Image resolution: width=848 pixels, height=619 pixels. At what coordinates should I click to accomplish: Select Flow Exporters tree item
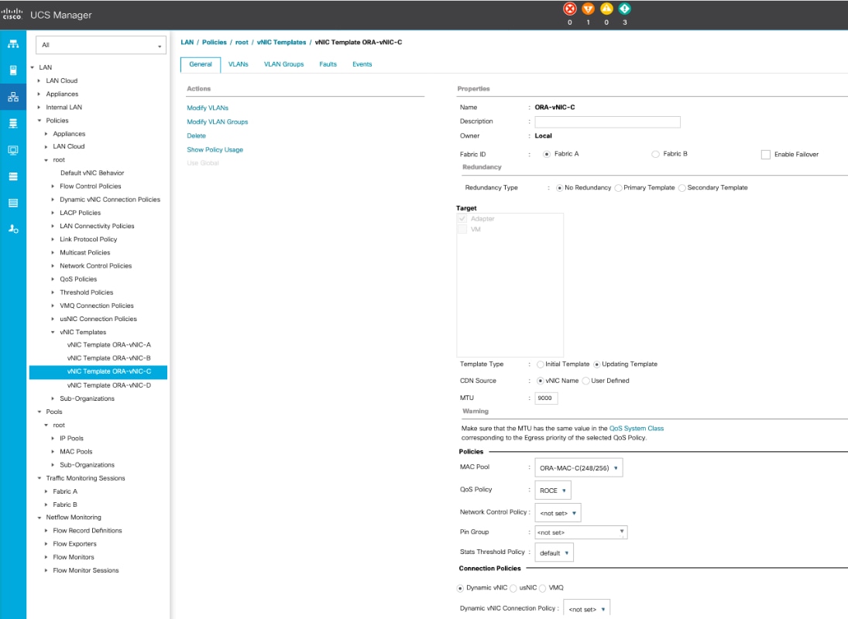click(74, 544)
